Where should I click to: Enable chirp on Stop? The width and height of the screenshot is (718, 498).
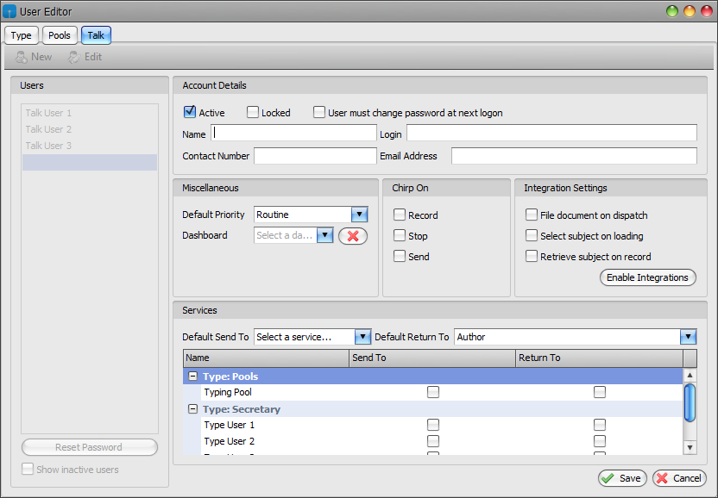pos(400,235)
